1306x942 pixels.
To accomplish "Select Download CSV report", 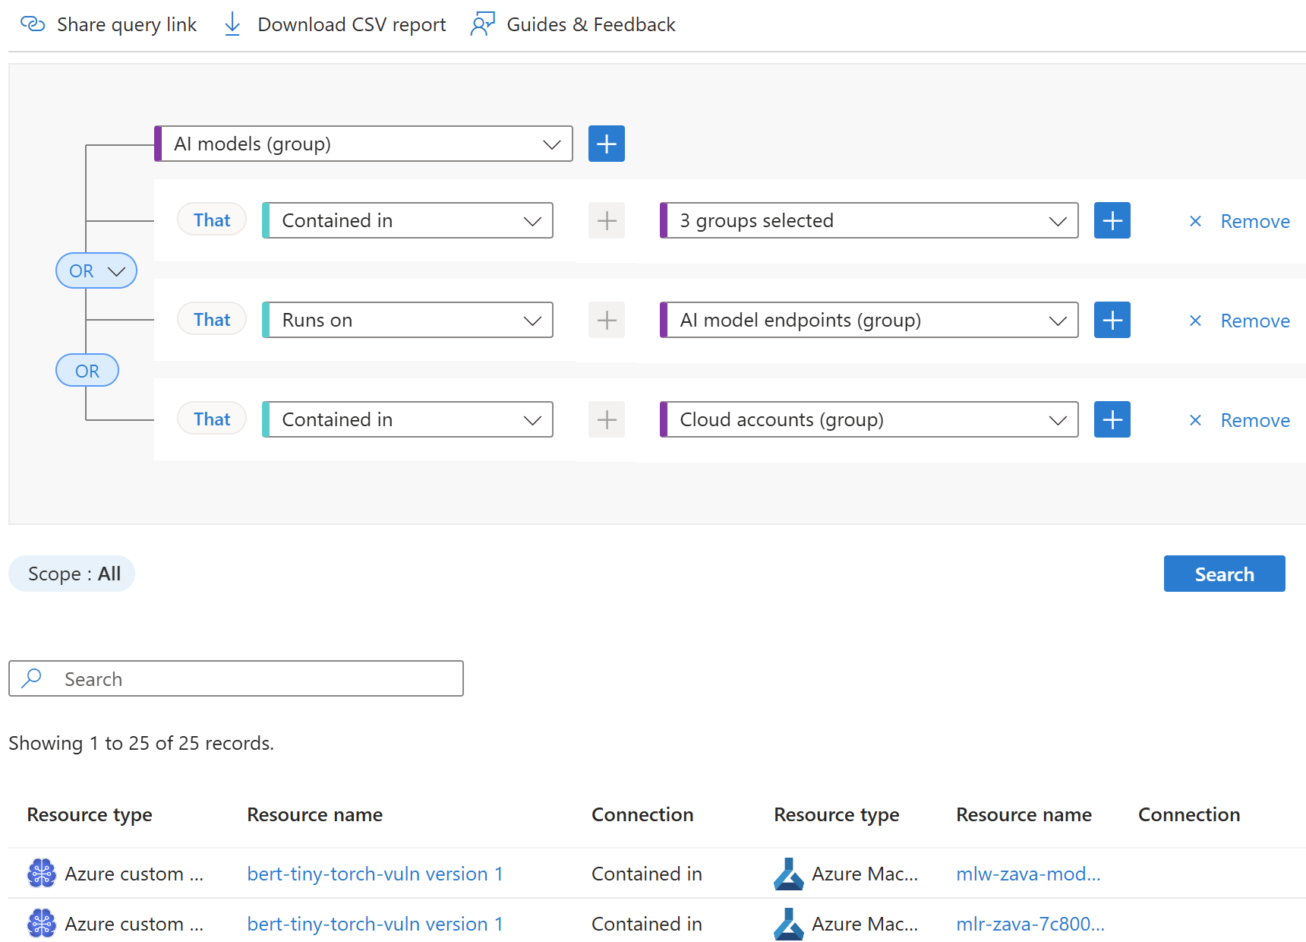I will [335, 24].
